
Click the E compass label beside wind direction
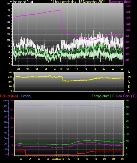coord(129,86)
